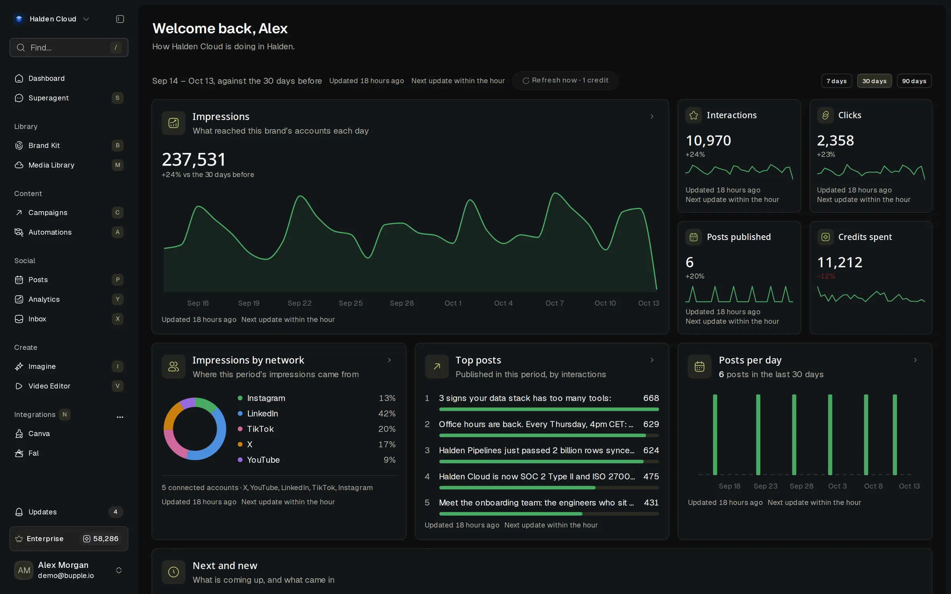The height and width of the screenshot is (594, 951).
Task: Switch range to 90 days
Action: pos(914,81)
